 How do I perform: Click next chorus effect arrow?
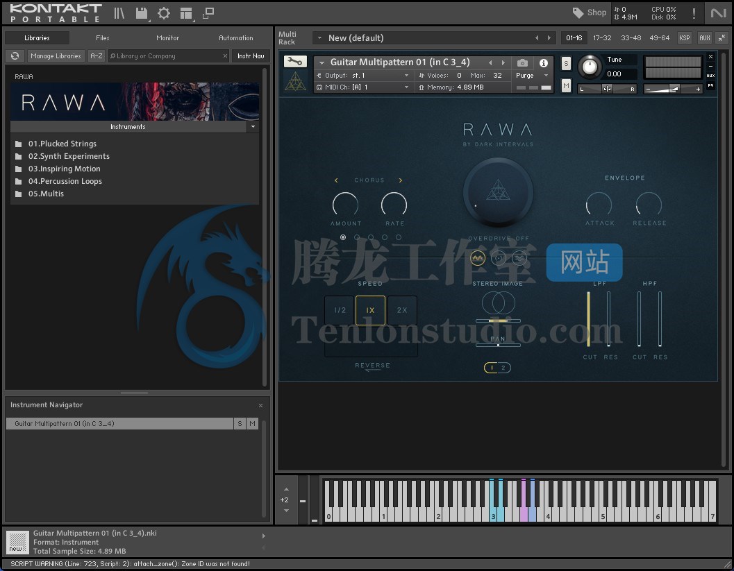tap(400, 180)
